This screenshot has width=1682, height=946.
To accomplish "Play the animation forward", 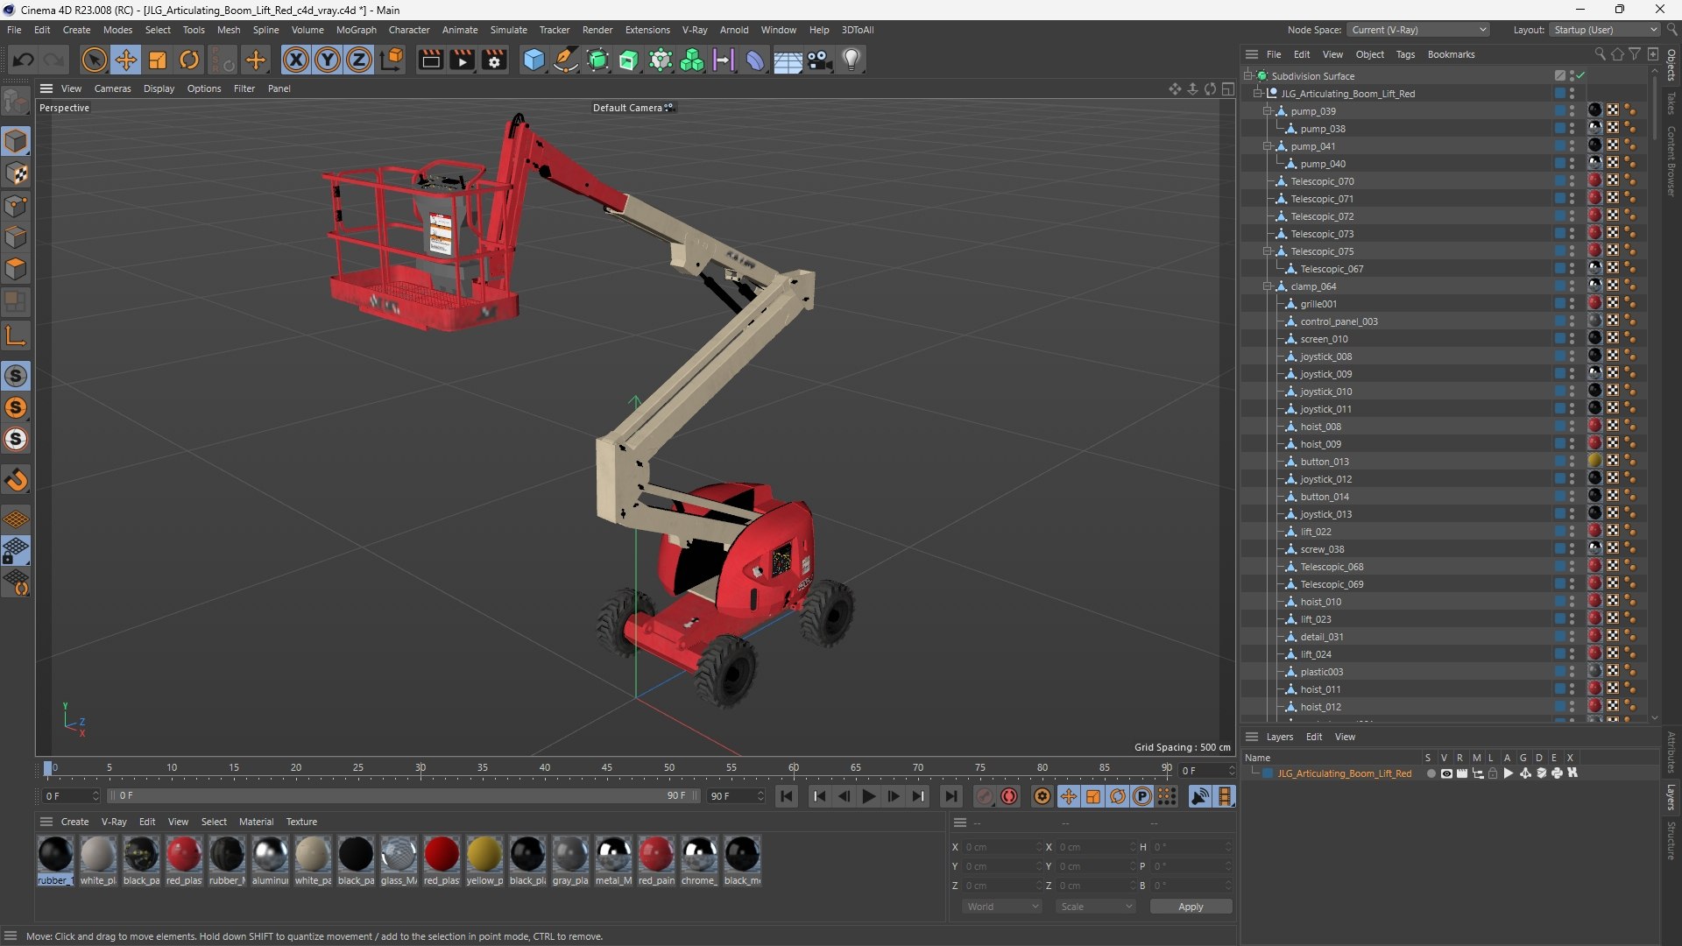I will (x=868, y=796).
